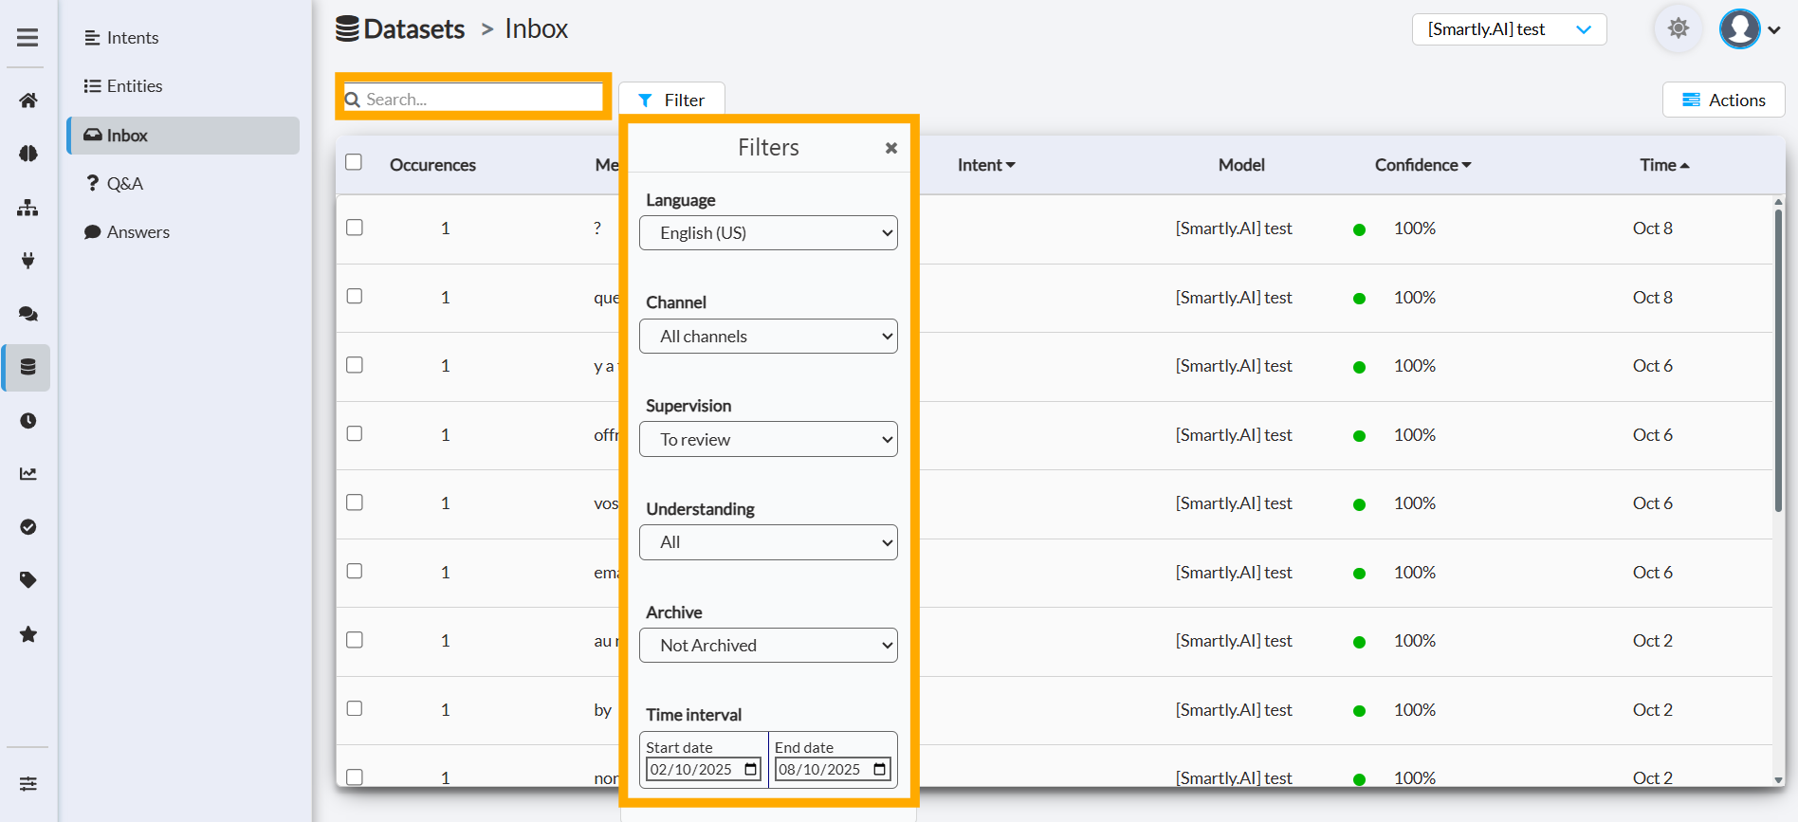Click the Model column header
The height and width of the screenshot is (822, 1798).
click(x=1241, y=165)
